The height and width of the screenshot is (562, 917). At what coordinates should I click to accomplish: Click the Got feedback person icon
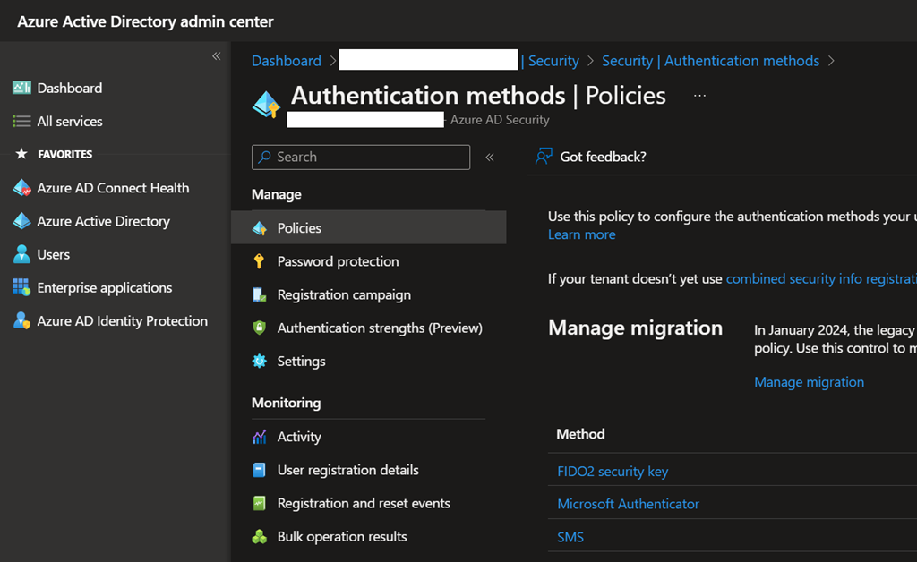[x=544, y=157]
